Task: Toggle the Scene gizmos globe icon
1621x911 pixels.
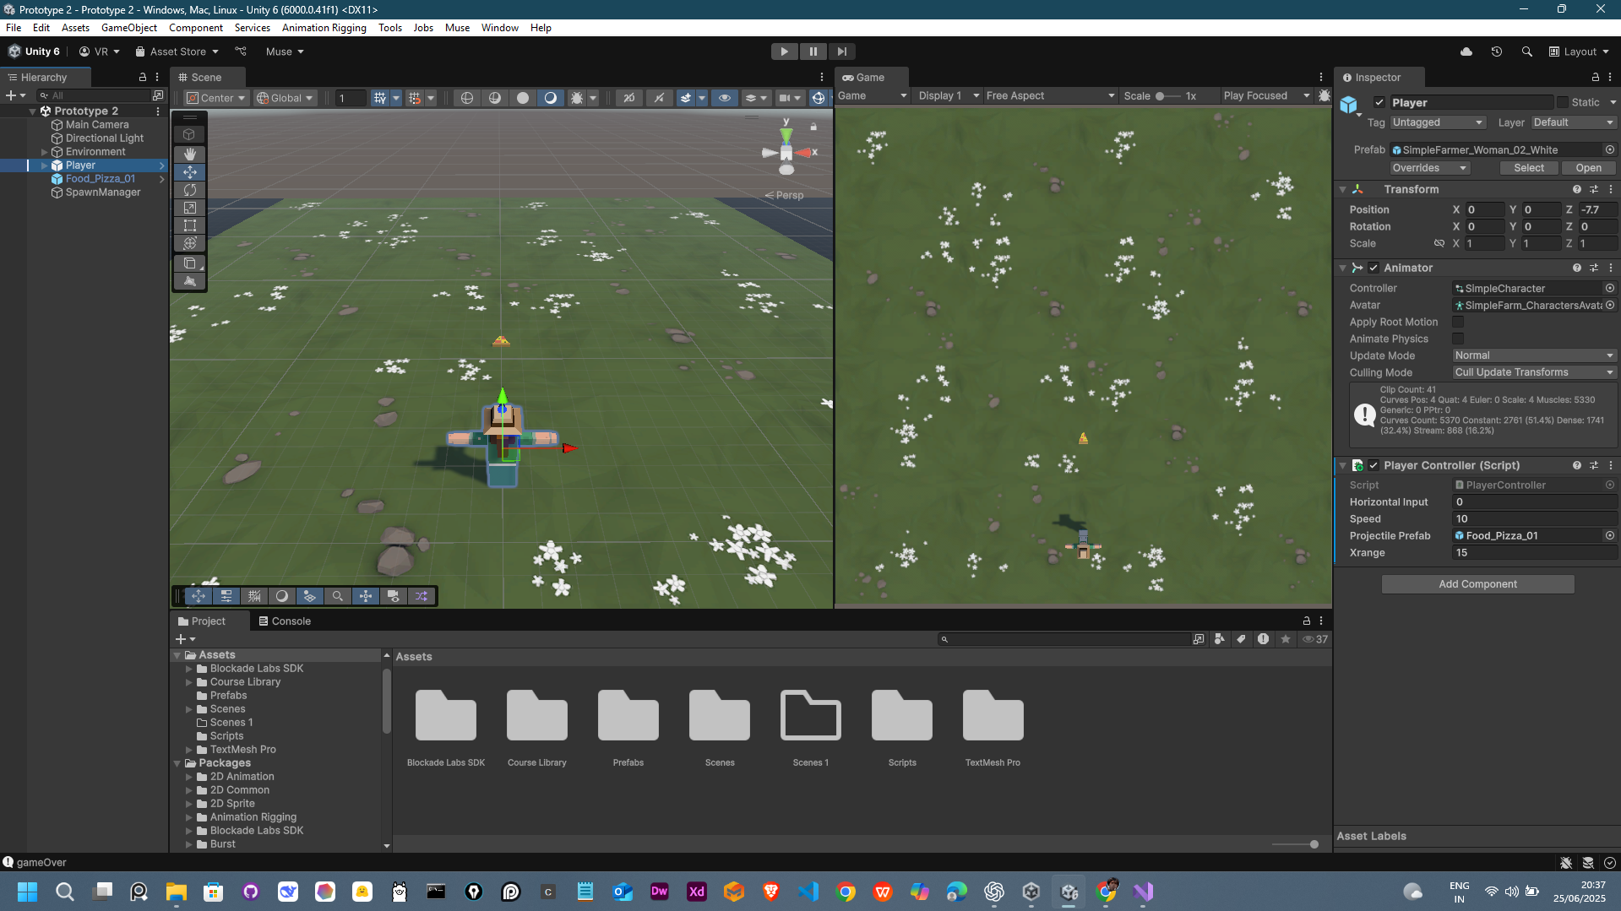Action: [818, 98]
